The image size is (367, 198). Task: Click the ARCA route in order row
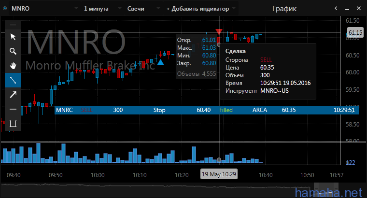tap(260, 110)
